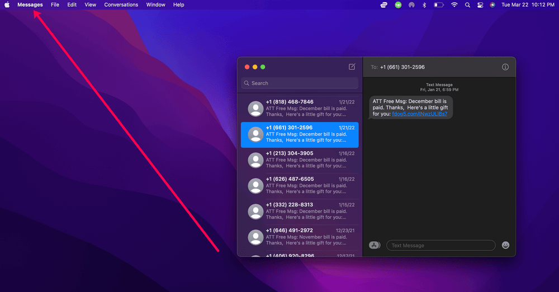Open conversation details info icon
Screen dimensions: 559x292
click(505, 67)
